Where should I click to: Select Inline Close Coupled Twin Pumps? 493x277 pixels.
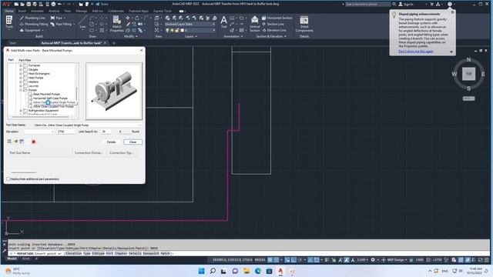coord(53,106)
